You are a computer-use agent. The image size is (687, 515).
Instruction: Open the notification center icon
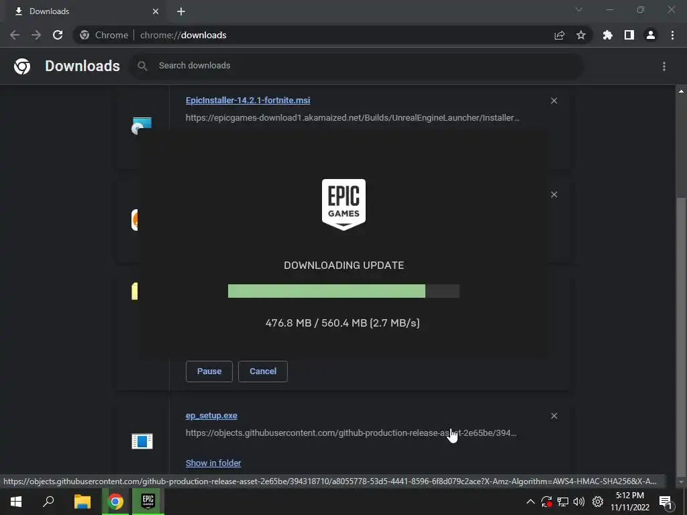pyautogui.click(x=666, y=502)
